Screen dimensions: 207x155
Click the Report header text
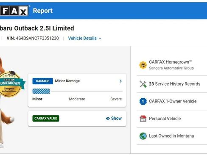[43, 11]
